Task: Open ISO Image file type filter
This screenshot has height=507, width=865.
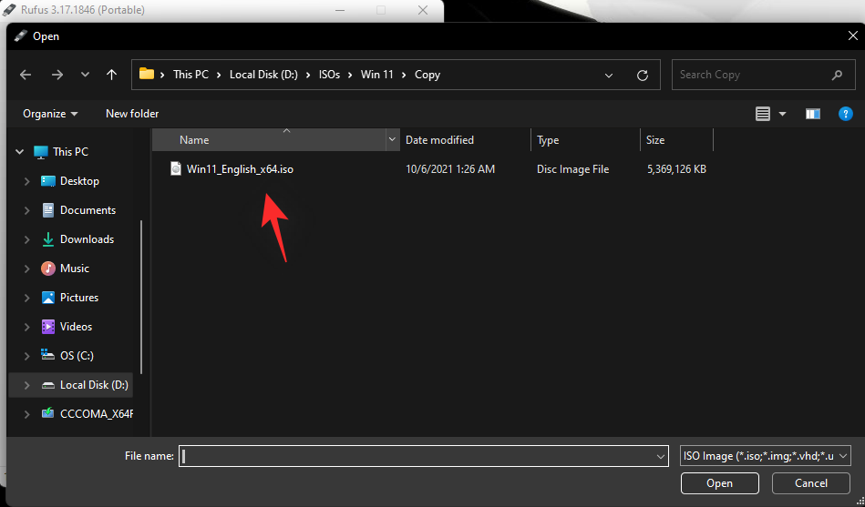Action: (x=765, y=456)
